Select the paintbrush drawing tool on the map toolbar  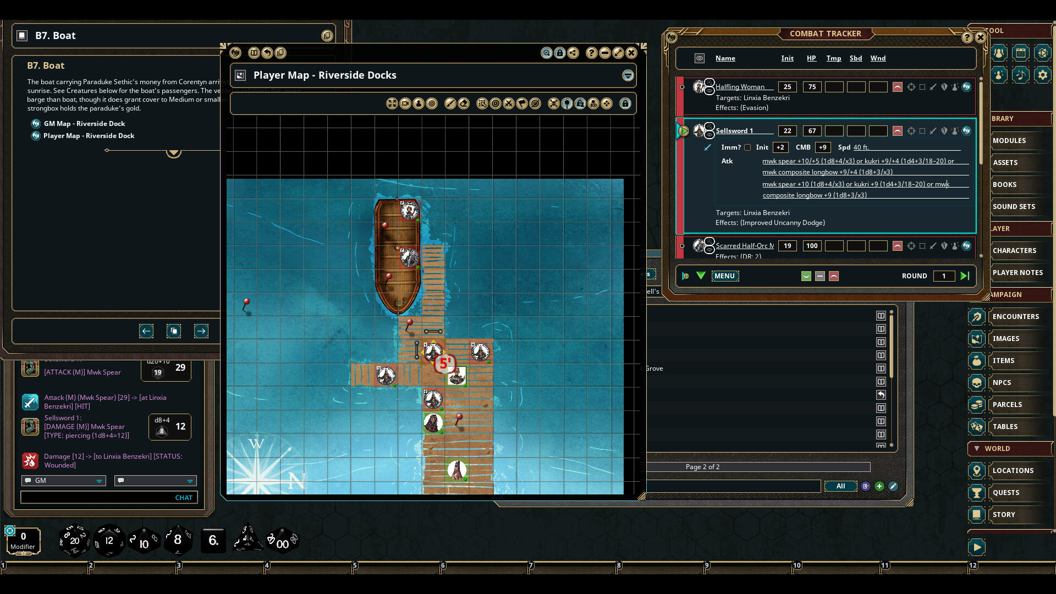click(x=449, y=103)
